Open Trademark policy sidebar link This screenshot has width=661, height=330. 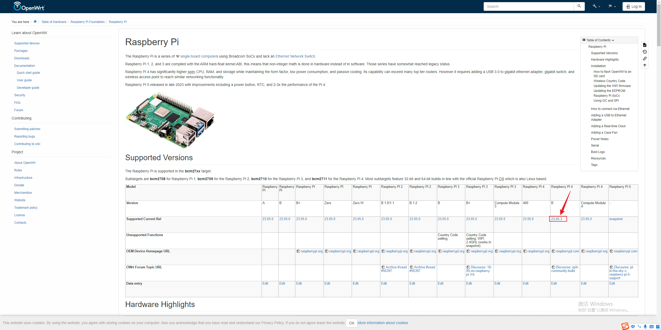[26, 208]
